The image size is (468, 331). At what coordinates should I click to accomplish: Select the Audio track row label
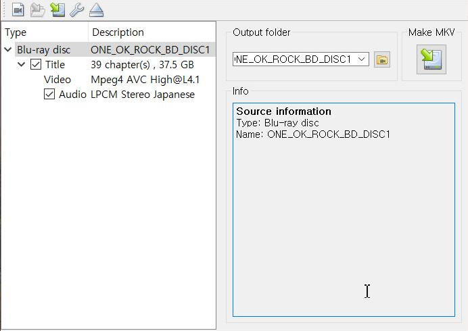pos(72,94)
